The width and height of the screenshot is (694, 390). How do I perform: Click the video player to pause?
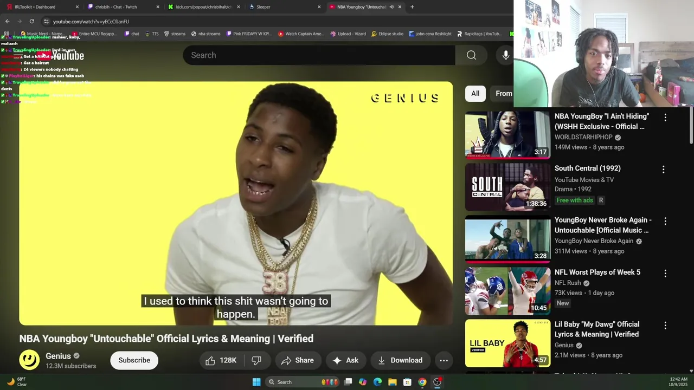[x=236, y=203]
